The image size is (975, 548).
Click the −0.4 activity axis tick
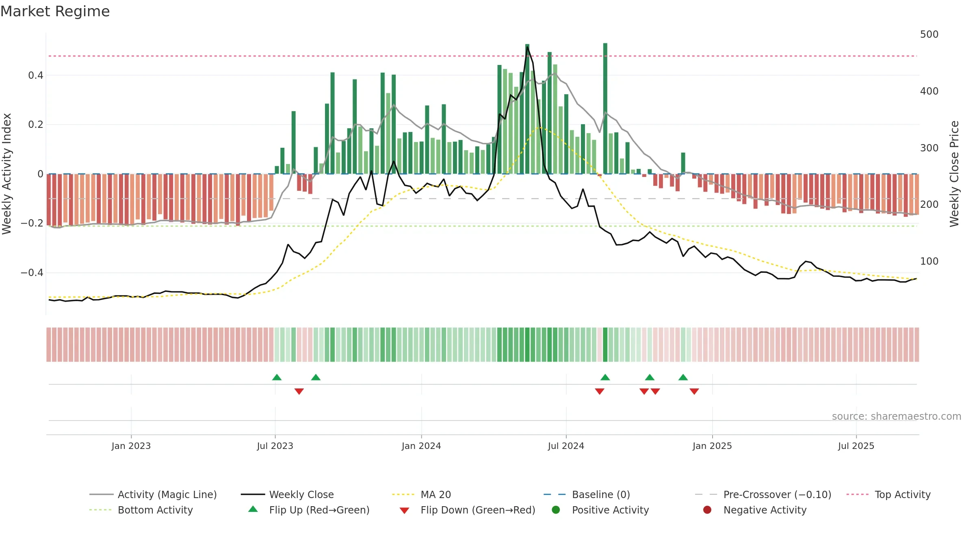point(32,272)
